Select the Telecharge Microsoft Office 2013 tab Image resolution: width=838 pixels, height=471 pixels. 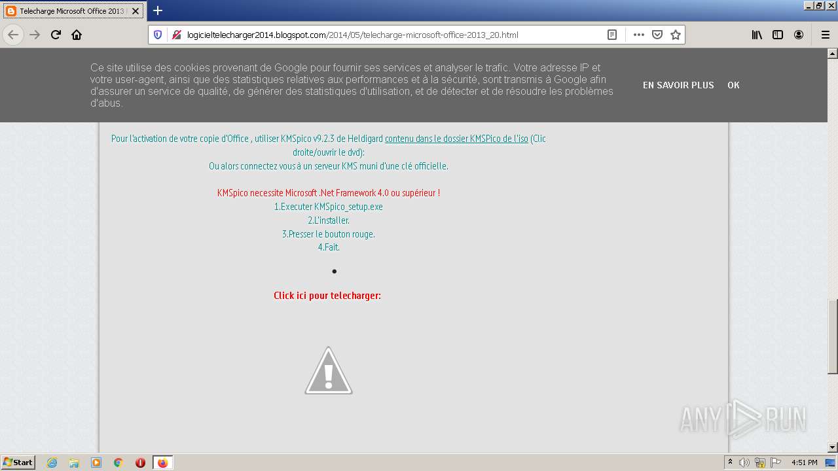pos(73,11)
